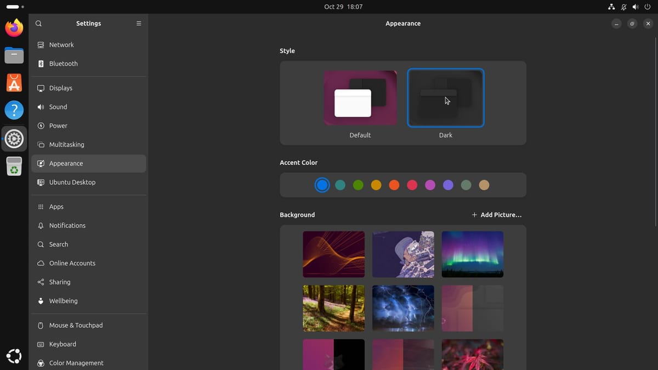Choose the pink accent color

[x=430, y=185]
